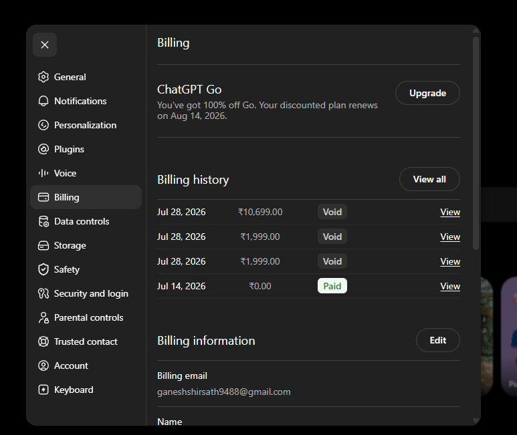Click the Trusted contact lifebuoy icon

[x=43, y=341]
